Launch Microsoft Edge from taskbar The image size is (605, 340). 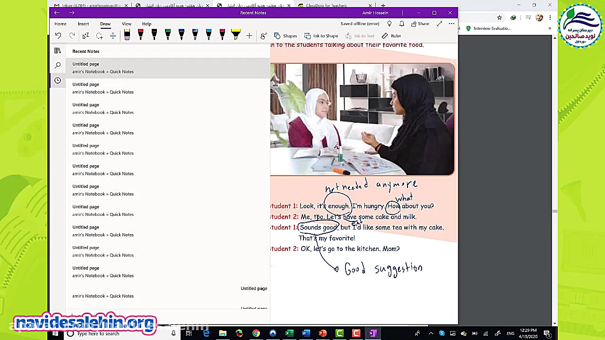206,333
